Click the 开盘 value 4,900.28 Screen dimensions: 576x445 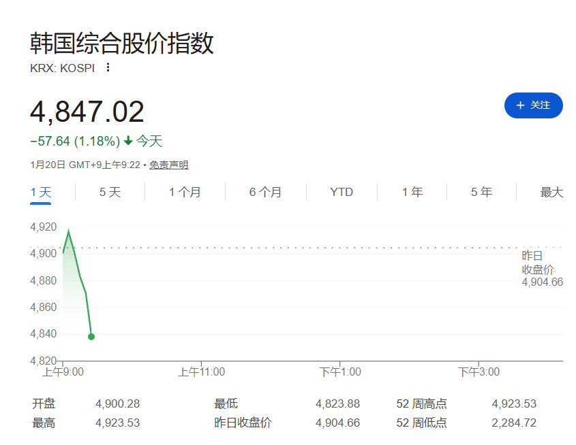(x=117, y=404)
